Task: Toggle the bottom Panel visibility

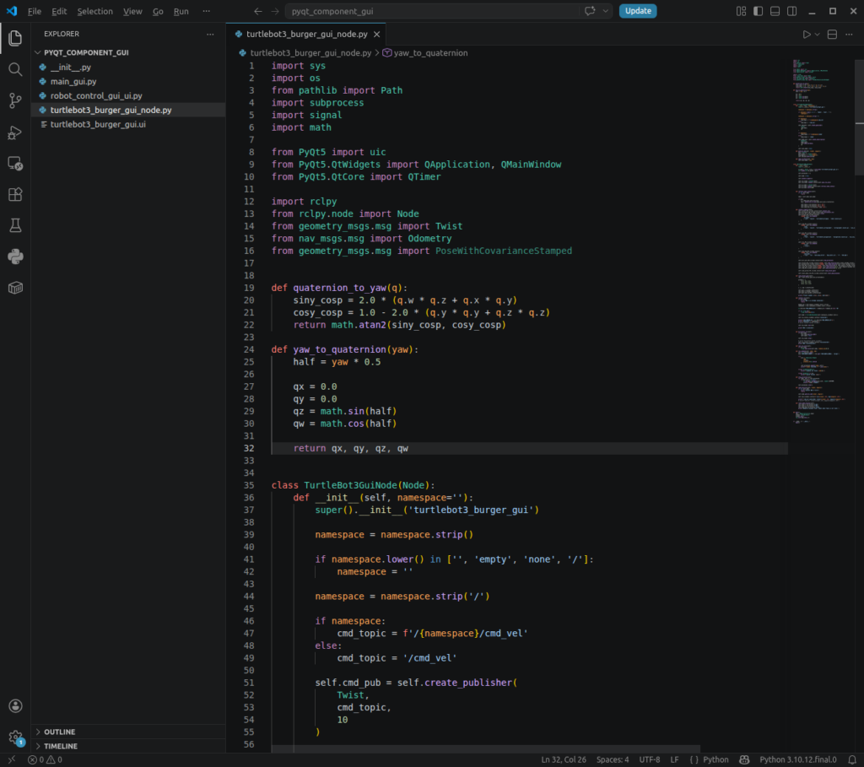Action: tap(775, 11)
